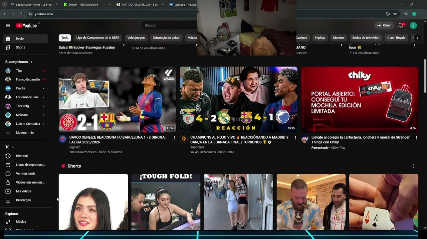Show more filter chips with right arrow

click(417, 38)
